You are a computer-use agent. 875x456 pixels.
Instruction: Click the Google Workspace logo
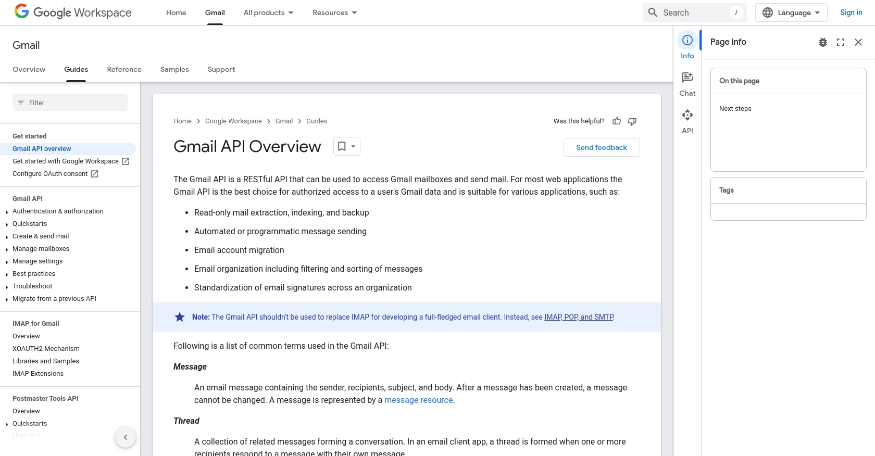pyautogui.click(x=73, y=12)
